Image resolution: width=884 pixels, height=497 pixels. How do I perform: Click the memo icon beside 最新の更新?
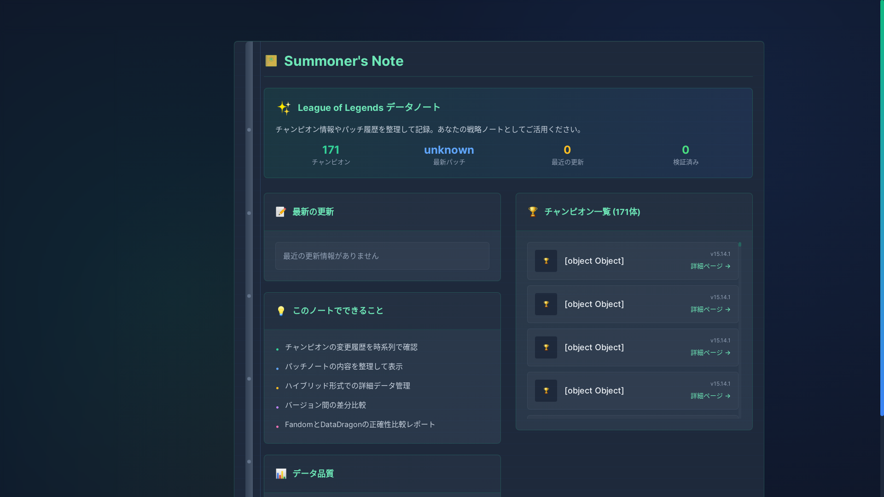point(281,212)
